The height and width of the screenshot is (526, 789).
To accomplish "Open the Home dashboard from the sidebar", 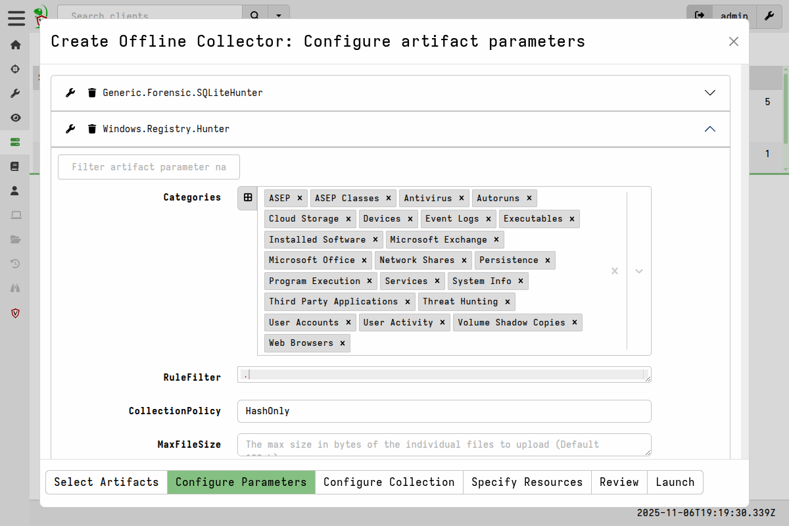I will 15,45.
